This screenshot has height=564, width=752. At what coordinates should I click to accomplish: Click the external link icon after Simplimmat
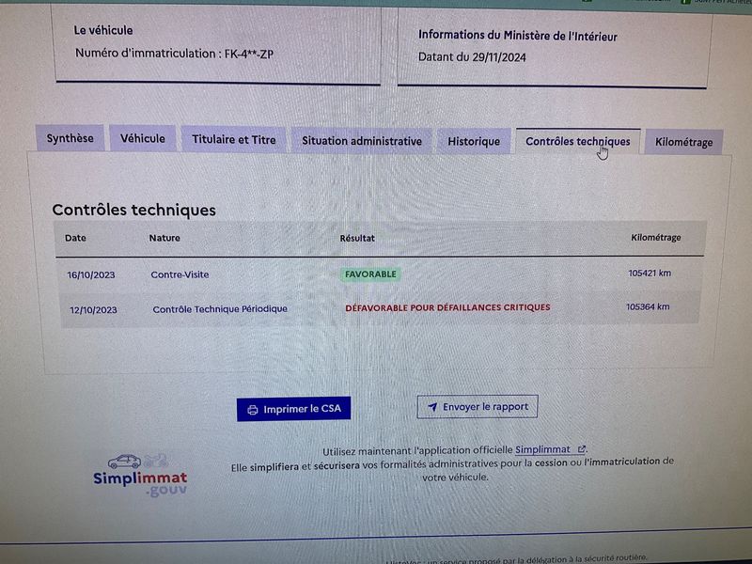[x=581, y=449]
